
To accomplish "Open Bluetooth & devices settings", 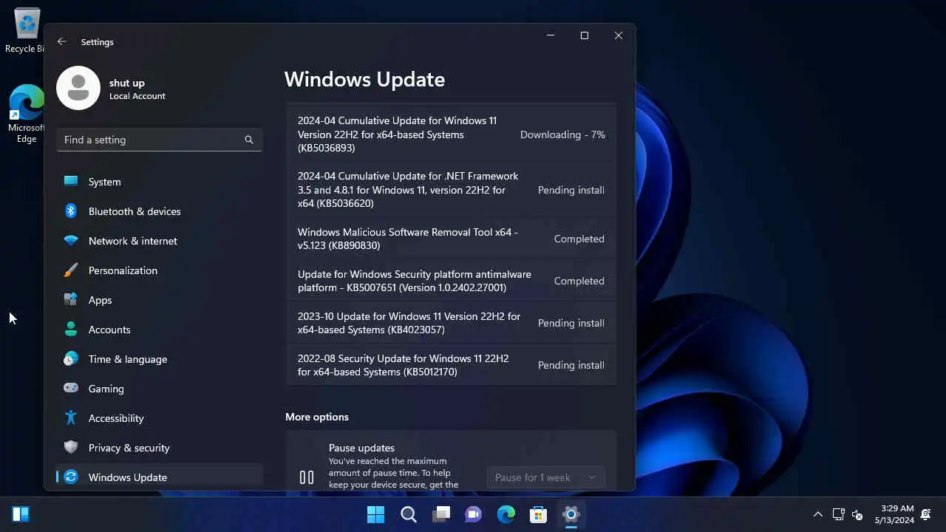I will point(159,211).
